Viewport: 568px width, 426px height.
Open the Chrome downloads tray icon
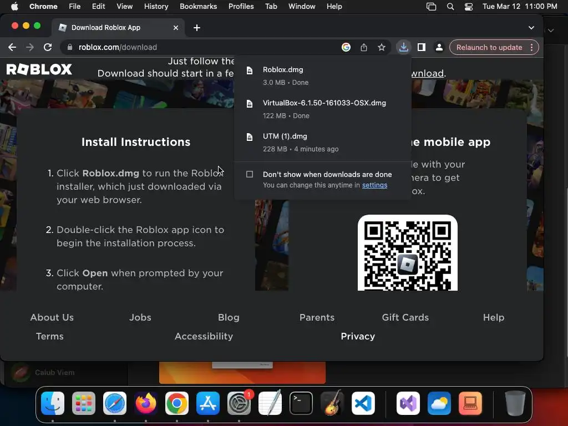(x=404, y=47)
